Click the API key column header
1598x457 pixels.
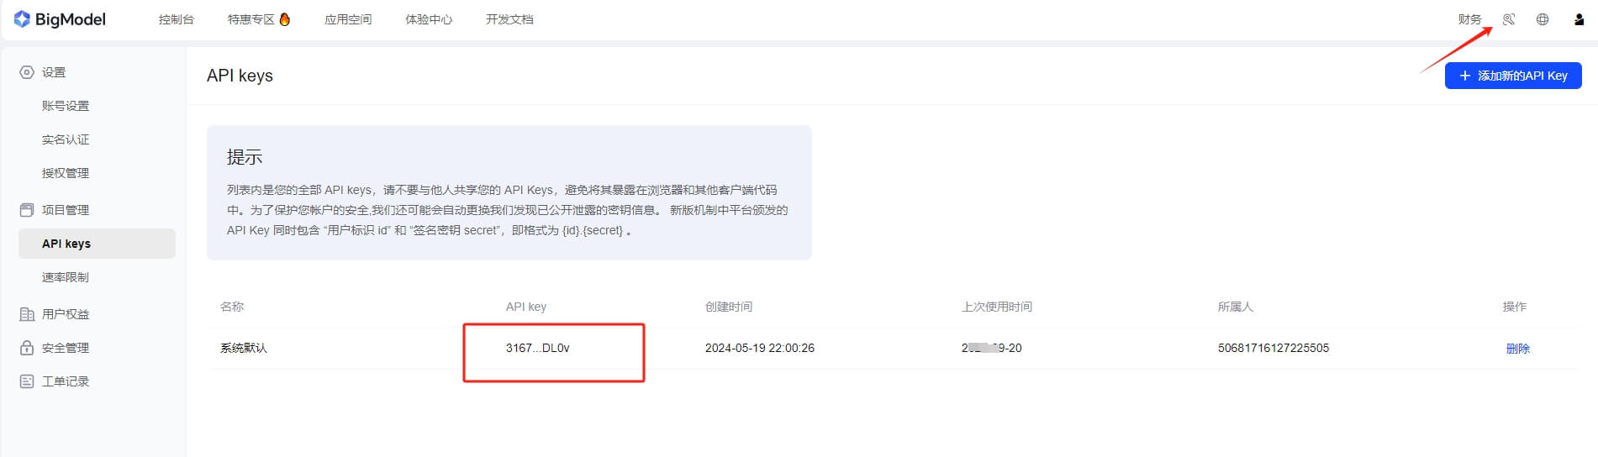click(526, 307)
